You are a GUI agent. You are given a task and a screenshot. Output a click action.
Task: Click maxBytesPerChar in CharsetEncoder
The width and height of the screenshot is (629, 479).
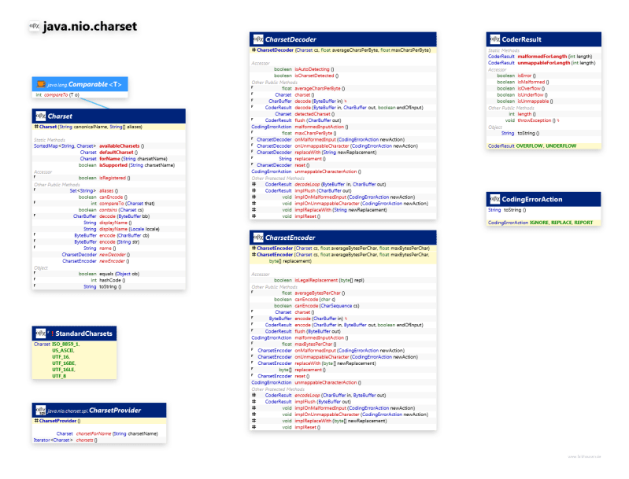pos(313,344)
